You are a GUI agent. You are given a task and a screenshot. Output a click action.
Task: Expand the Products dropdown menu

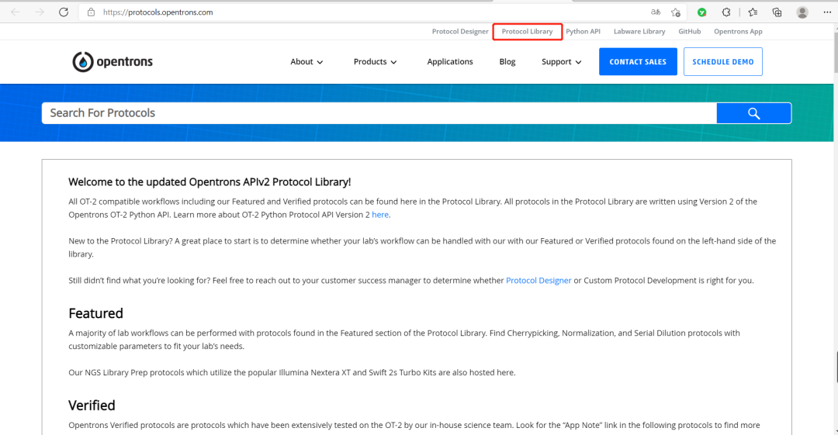376,62
